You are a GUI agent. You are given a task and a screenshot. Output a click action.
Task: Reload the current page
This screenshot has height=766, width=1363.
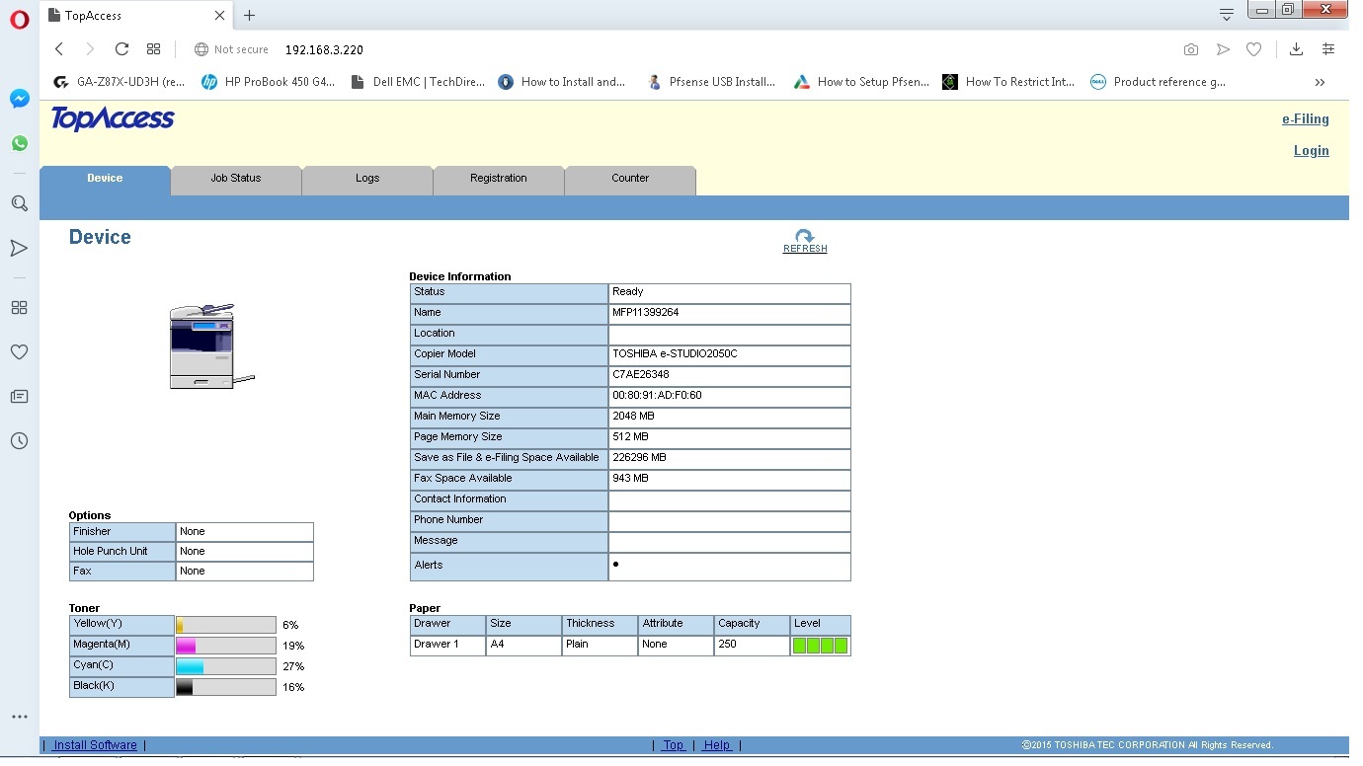(x=121, y=49)
